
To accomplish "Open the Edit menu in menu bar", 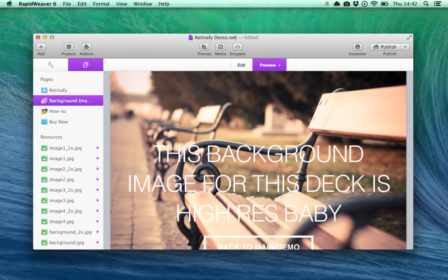I will click(82, 4).
